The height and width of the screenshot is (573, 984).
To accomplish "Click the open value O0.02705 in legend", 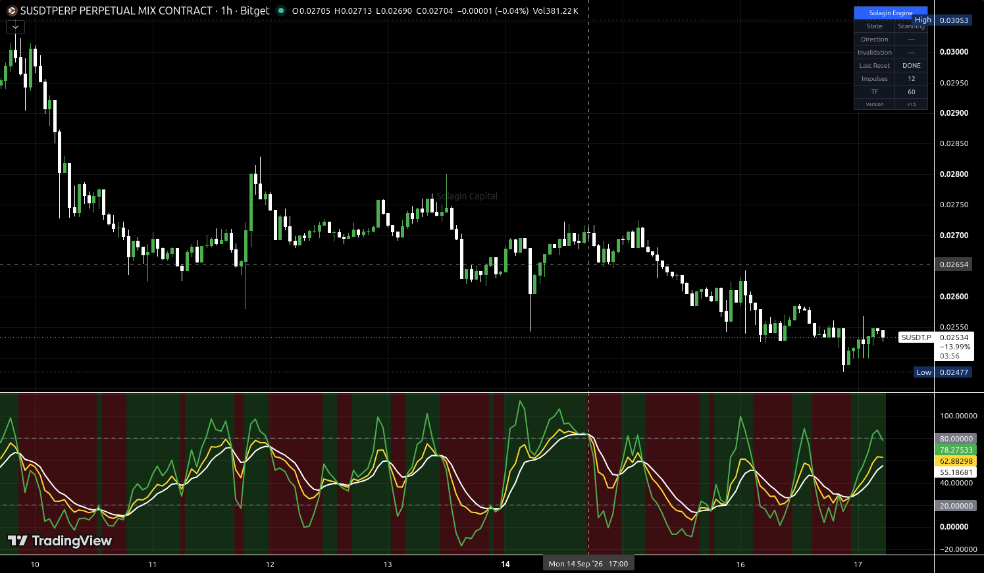I will coord(311,11).
